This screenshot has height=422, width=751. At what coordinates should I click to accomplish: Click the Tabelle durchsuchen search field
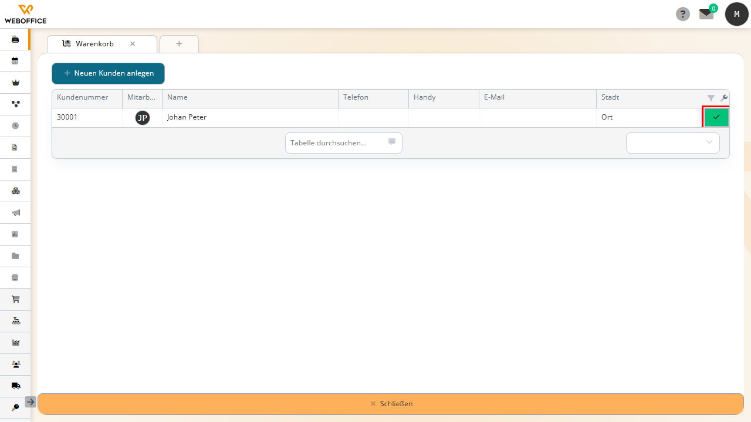[344, 143]
